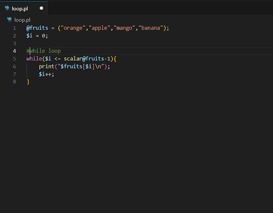The height and width of the screenshot is (213, 273).
Task: Click the "orange" string literal
Action: coord(73,28)
